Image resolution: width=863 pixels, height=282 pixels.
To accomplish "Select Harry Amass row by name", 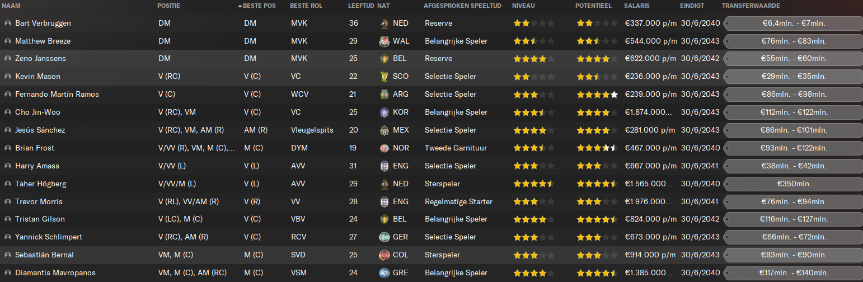I will (37, 166).
